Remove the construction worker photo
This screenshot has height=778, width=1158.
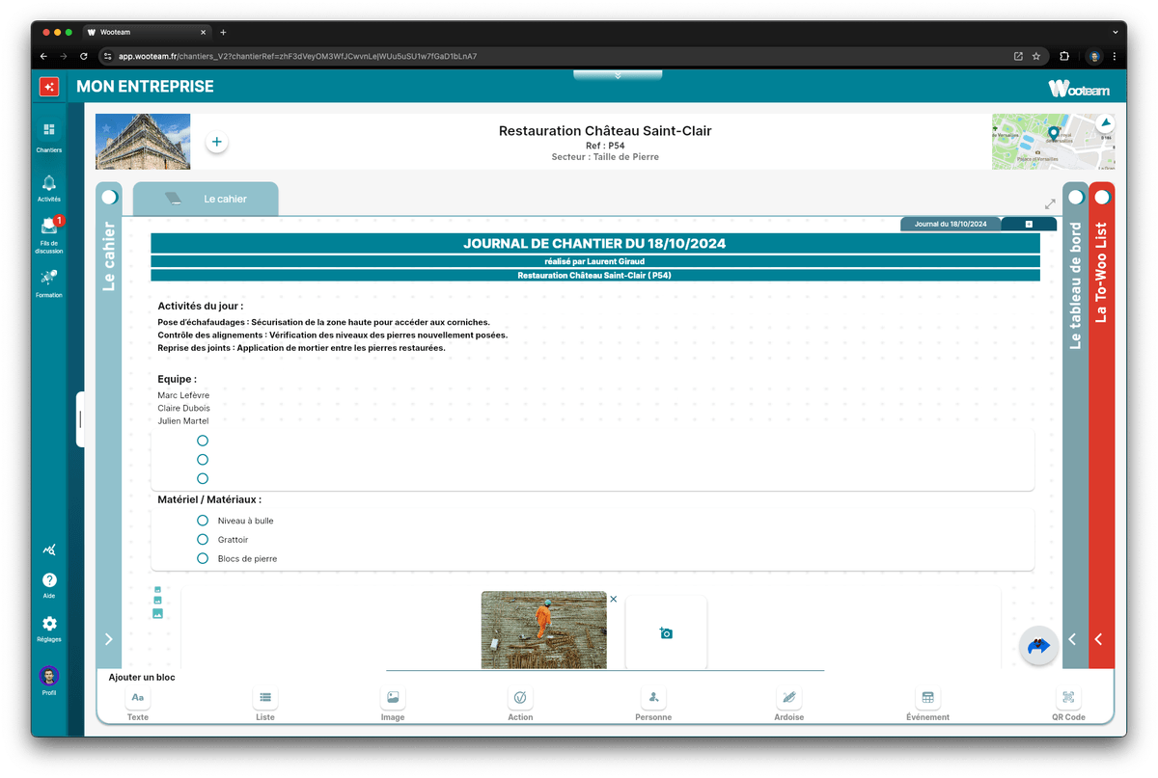614,599
